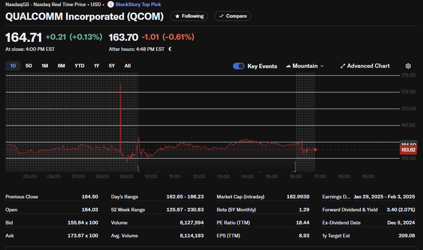Enable the 1D chart view

[13, 66]
